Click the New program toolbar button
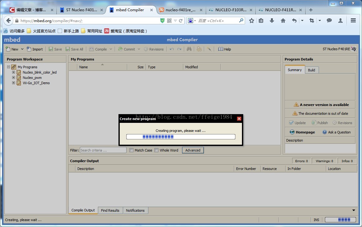This screenshot has height=227, width=362. click(12, 49)
